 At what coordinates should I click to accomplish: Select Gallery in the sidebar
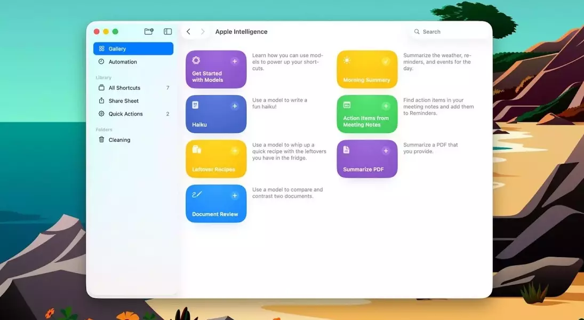pyautogui.click(x=133, y=49)
